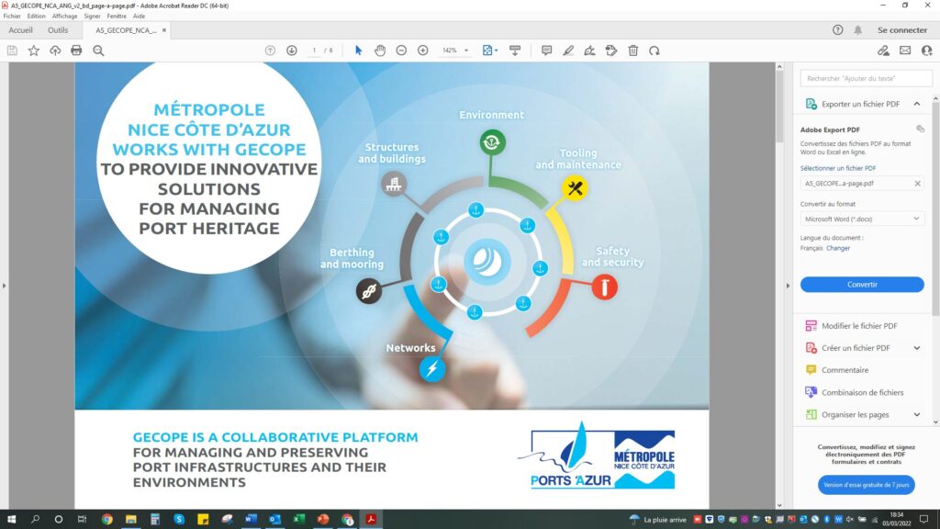Open Google Chrome from the taskbar
The width and height of the screenshot is (940, 529).
click(x=107, y=520)
